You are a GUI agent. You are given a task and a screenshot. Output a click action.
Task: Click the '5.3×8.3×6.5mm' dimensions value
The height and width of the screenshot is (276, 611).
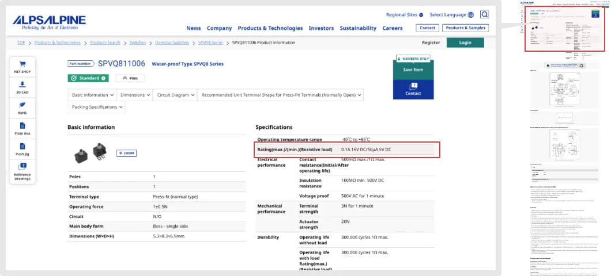click(169, 236)
